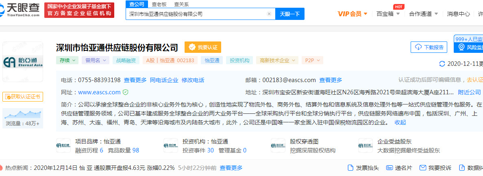Click 融资历程 count 6
The height and width of the screenshot is (176, 483).
pyautogui.click(x=101, y=150)
